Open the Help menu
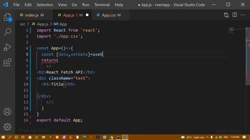 (119, 5)
